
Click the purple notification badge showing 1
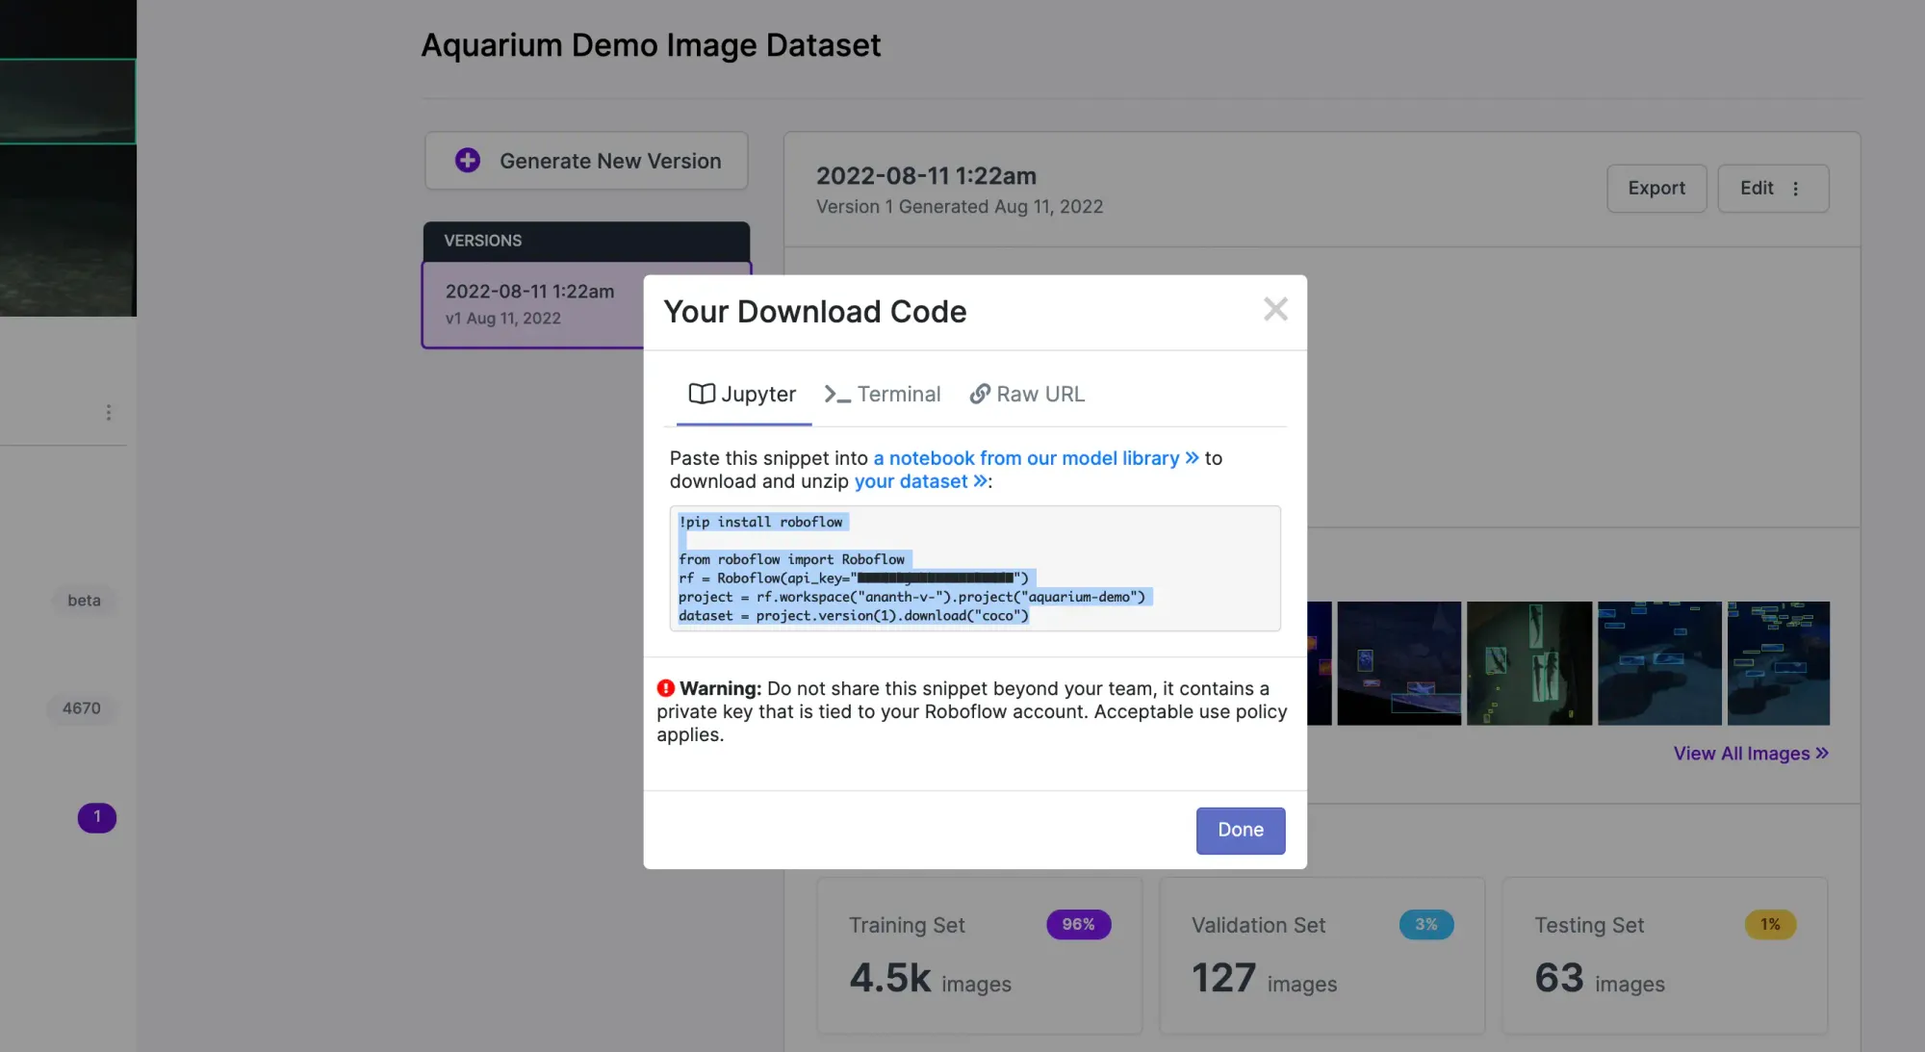pyautogui.click(x=97, y=817)
